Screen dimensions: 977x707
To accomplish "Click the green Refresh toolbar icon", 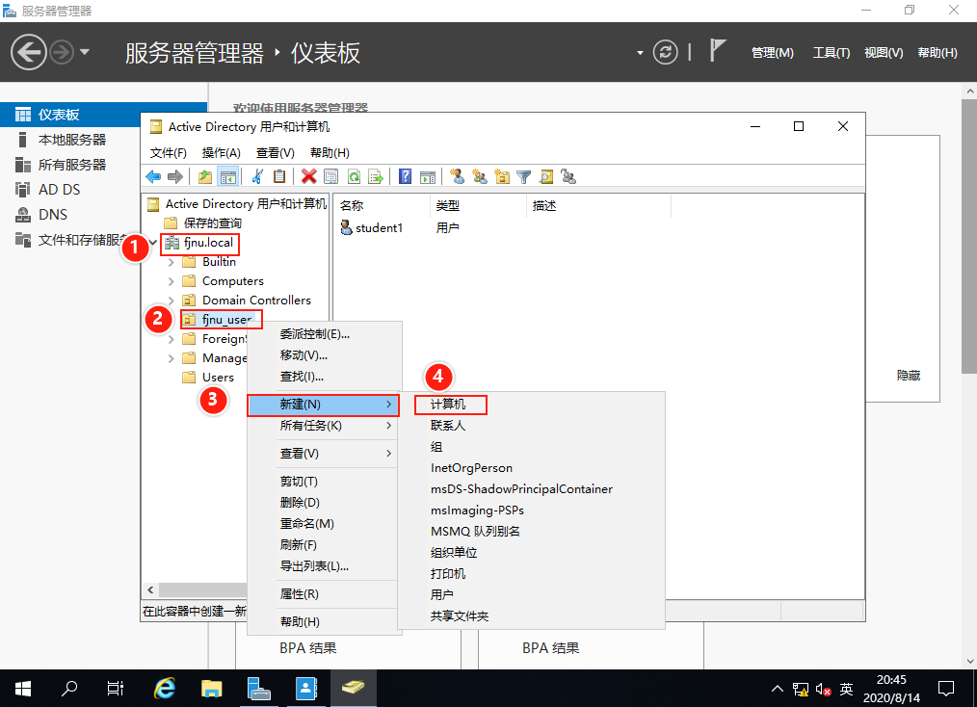I will click(354, 177).
